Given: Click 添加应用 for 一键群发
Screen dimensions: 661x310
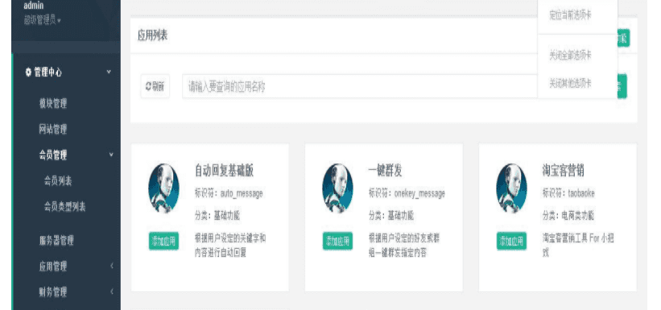Looking at the screenshot, I should (337, 242).
